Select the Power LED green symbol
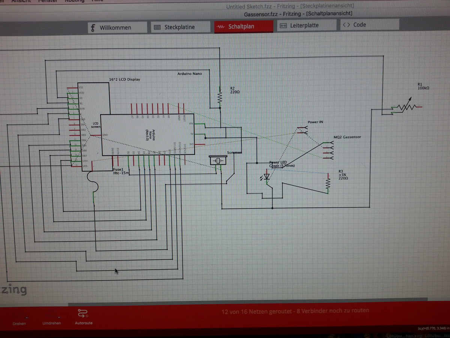 coord(267,177)
